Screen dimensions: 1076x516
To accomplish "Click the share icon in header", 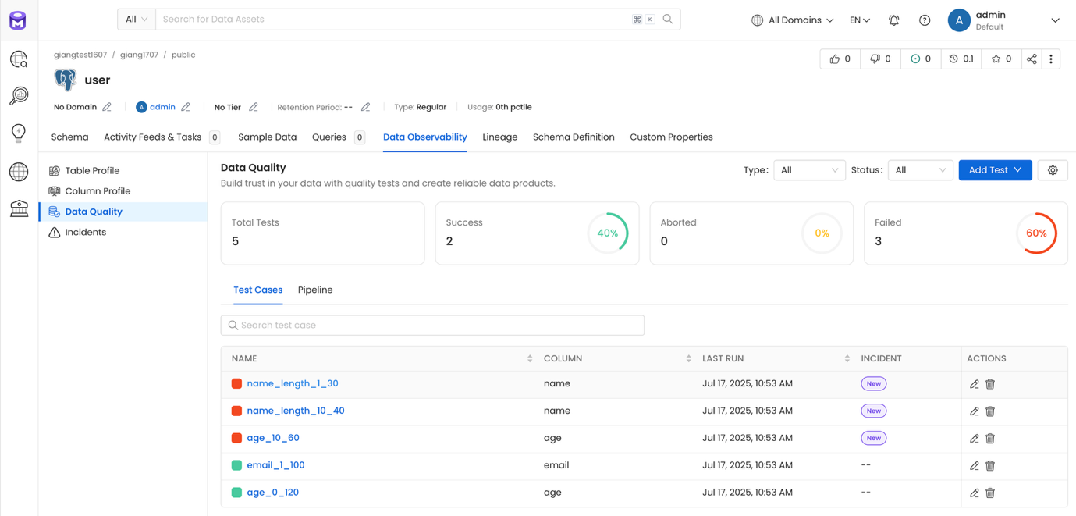I will [1032, 59].
